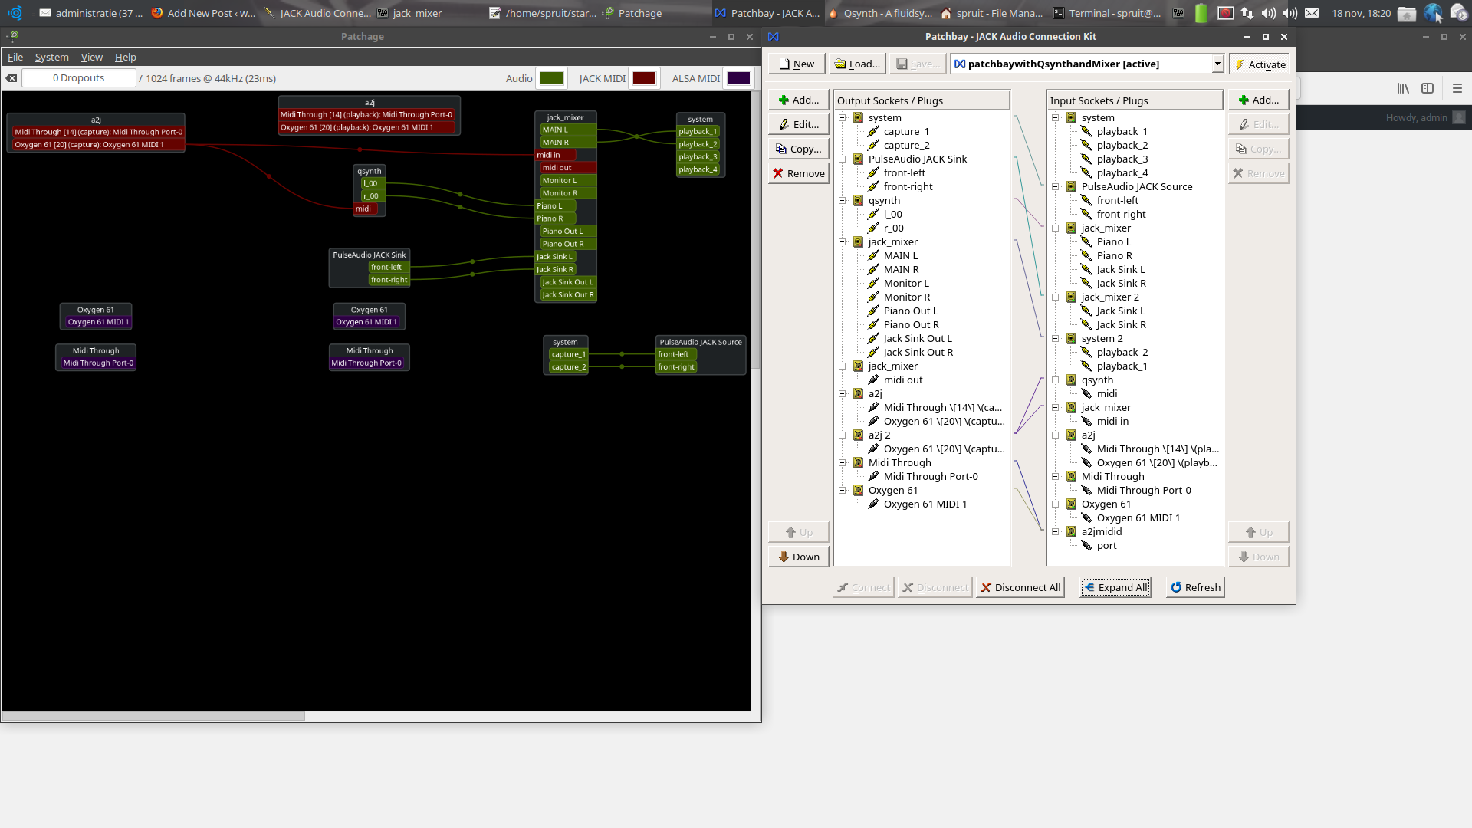Click the Audio green color swatch

551,78
